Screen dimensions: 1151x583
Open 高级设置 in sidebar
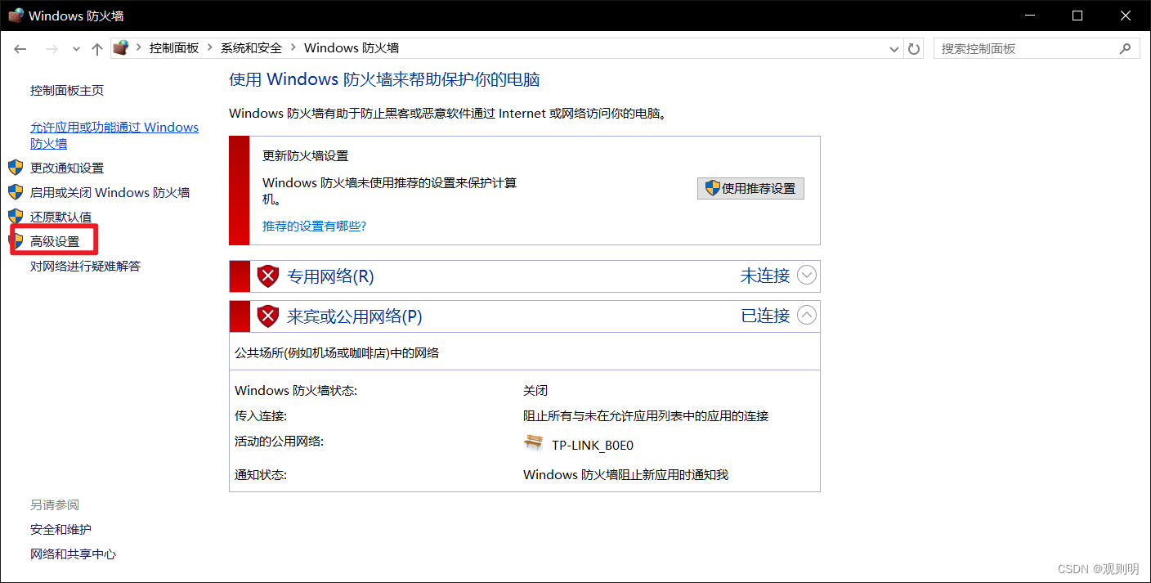[55, 241]
